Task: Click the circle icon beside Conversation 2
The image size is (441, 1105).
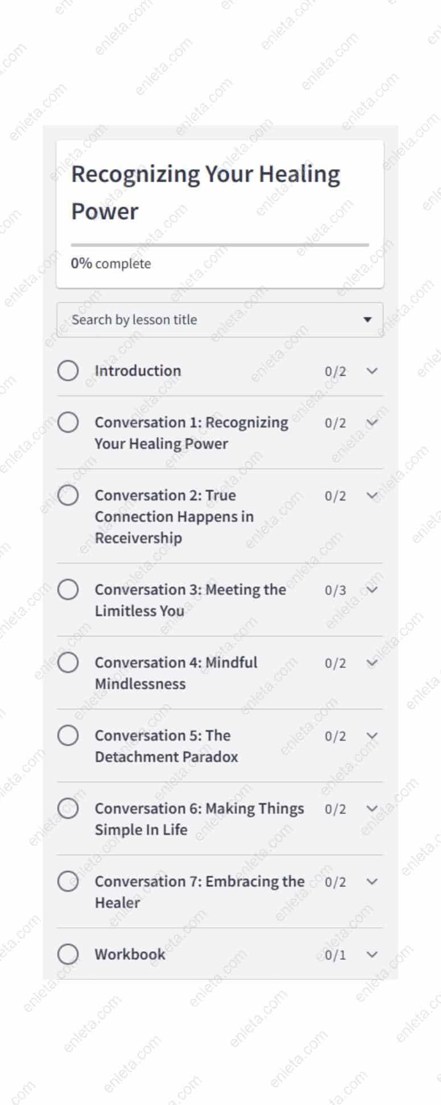Action: [68, 495]
